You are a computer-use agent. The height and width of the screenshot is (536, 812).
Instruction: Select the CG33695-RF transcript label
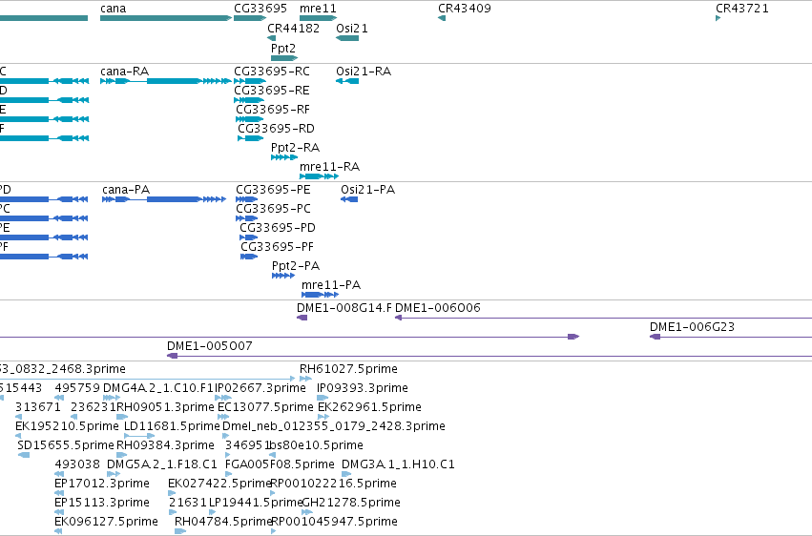pyautogui.click(x=273, y=110)
